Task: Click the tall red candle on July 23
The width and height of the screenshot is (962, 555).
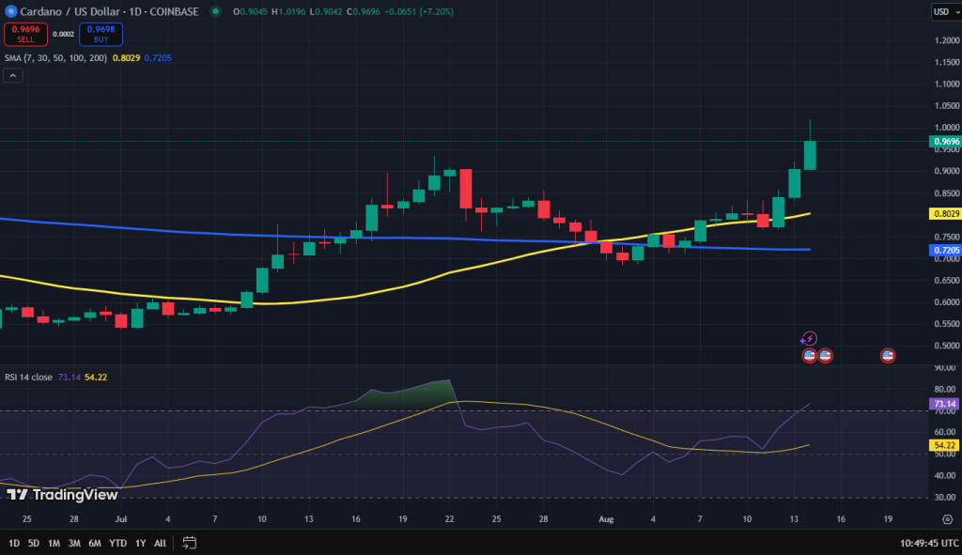Action: (x=466, y=189)
